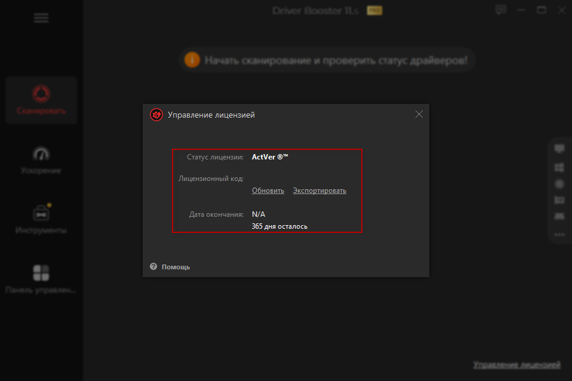Image resolution: width=572 pixels, height=381 pixels.
Task: Open the Панель управления sidebar section
Action: point(41,279)
